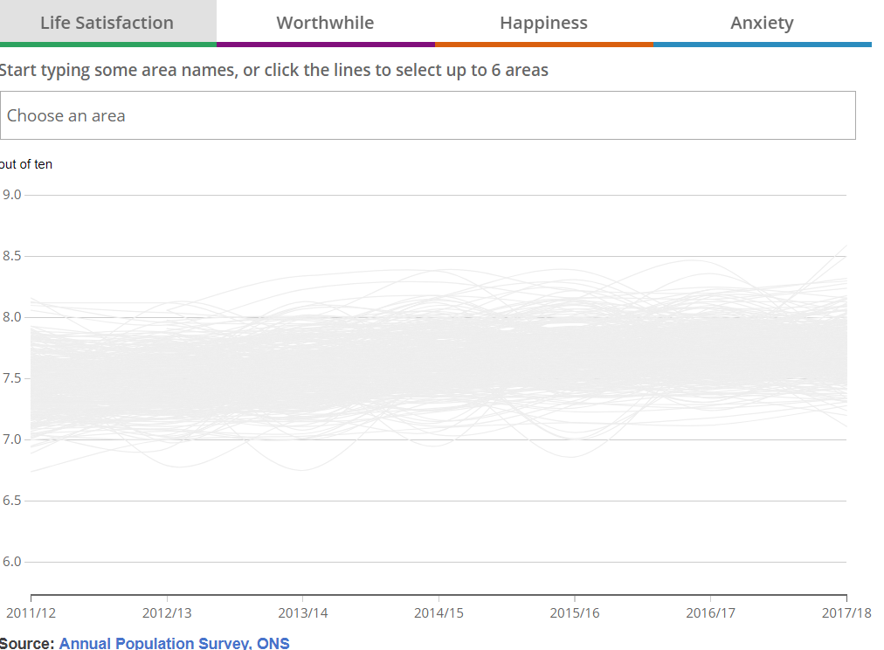Select the Happiness tab
Viewport: 884px width, 650px height.
(x=543, y=23)
